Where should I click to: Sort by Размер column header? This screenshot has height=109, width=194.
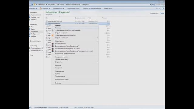104,18
